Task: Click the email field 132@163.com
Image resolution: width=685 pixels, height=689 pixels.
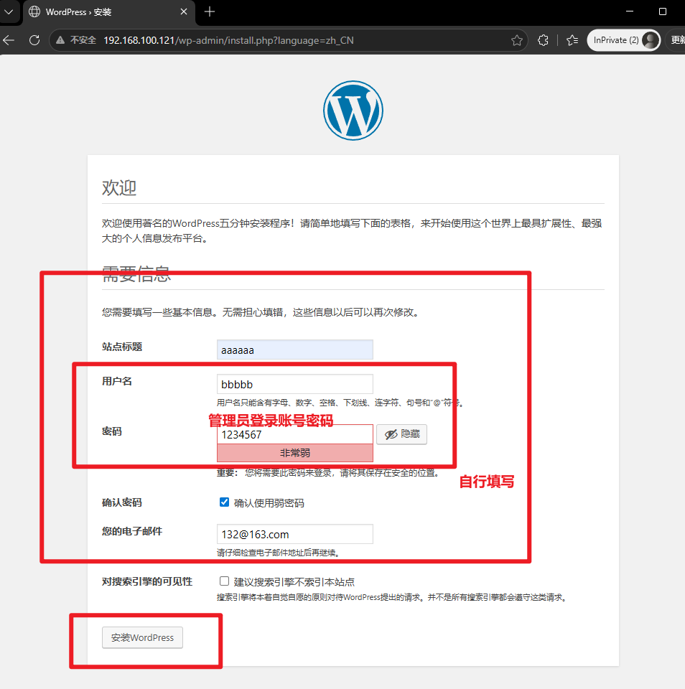Action: (x=295, y=534)
